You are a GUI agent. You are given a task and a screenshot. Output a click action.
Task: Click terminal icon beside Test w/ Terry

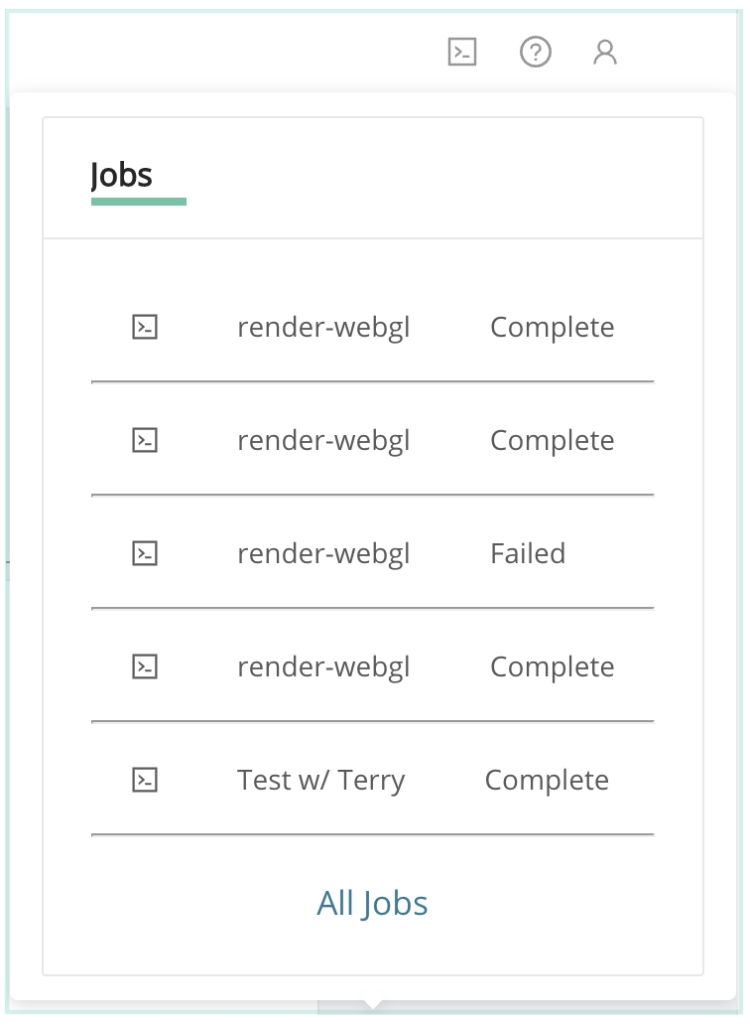tap(146, 780)
